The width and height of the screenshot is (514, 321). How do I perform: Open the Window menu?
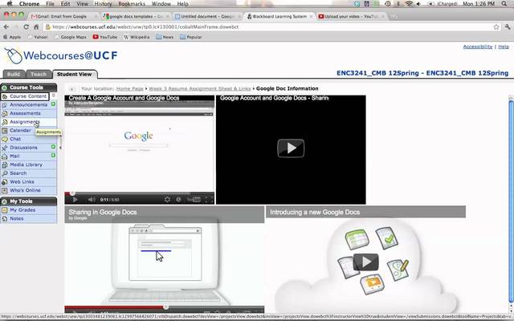point(161,3)
